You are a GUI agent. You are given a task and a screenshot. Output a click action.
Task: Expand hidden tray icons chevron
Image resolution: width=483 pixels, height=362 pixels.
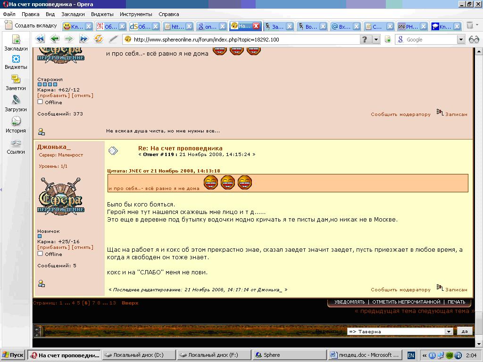[425, 355]
